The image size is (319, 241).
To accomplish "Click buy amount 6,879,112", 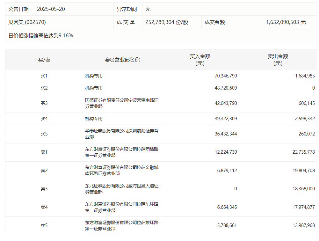I will click(227, 171).
